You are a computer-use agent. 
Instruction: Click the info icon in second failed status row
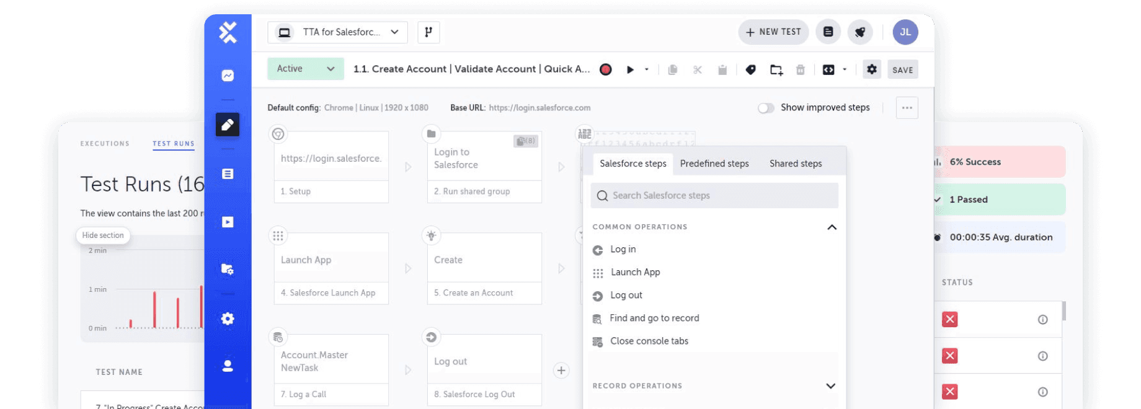[1043, 356]
